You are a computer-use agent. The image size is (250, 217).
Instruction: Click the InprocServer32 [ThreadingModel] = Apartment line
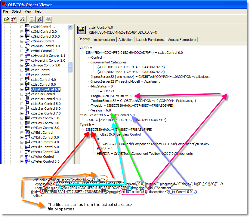125,81
